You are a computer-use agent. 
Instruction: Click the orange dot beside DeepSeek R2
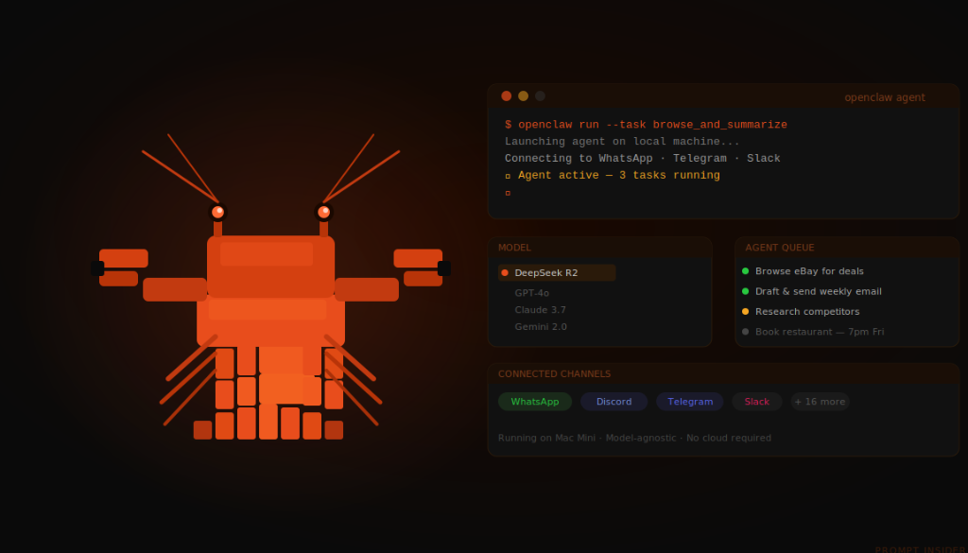[x=505, y=273]
